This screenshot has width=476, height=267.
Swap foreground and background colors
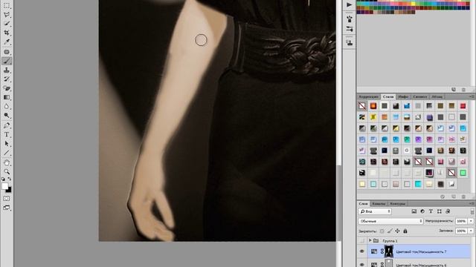10,179
